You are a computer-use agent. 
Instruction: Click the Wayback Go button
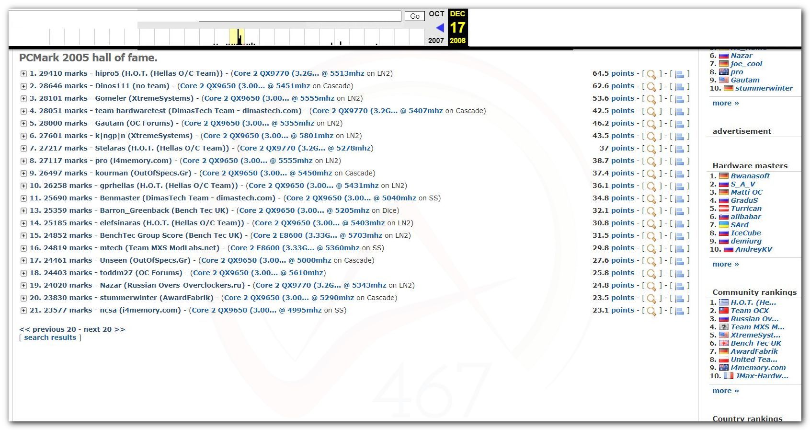415,16
